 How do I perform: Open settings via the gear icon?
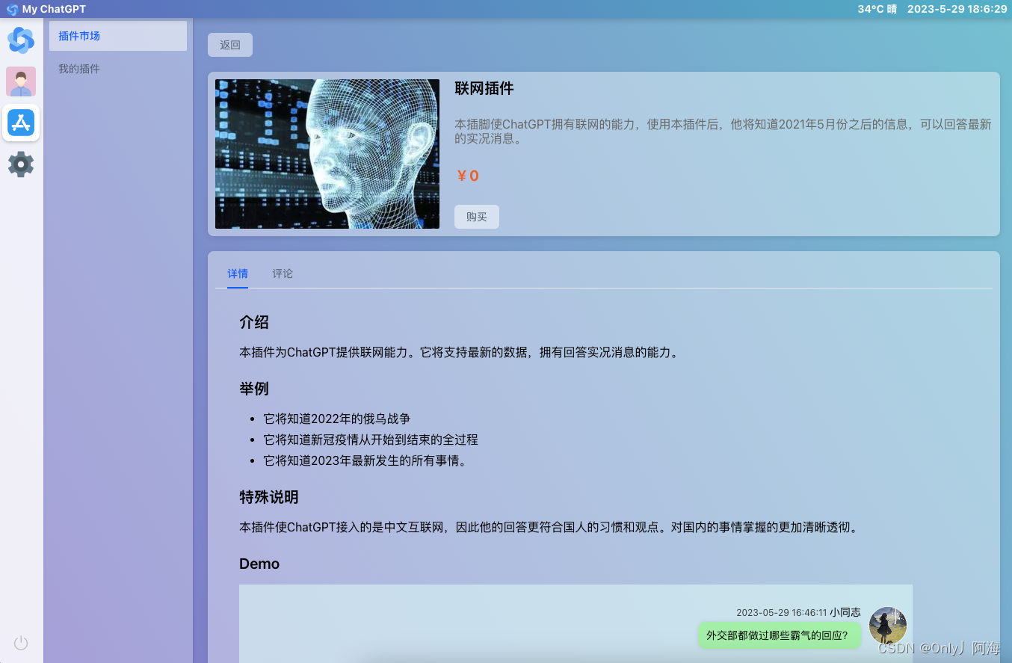[x=21, y=164]
